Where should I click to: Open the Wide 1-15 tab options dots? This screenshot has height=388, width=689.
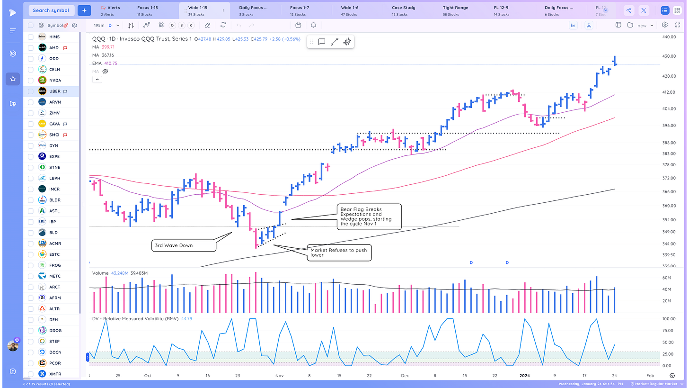223,10
